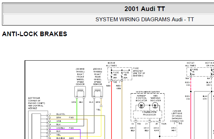Click pin 8 wire label 'BLK/BLU'
Screen dimensions: 214x139
(61, 138)
